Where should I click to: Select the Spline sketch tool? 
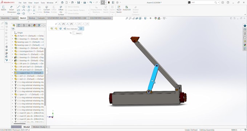click(29, 7)
